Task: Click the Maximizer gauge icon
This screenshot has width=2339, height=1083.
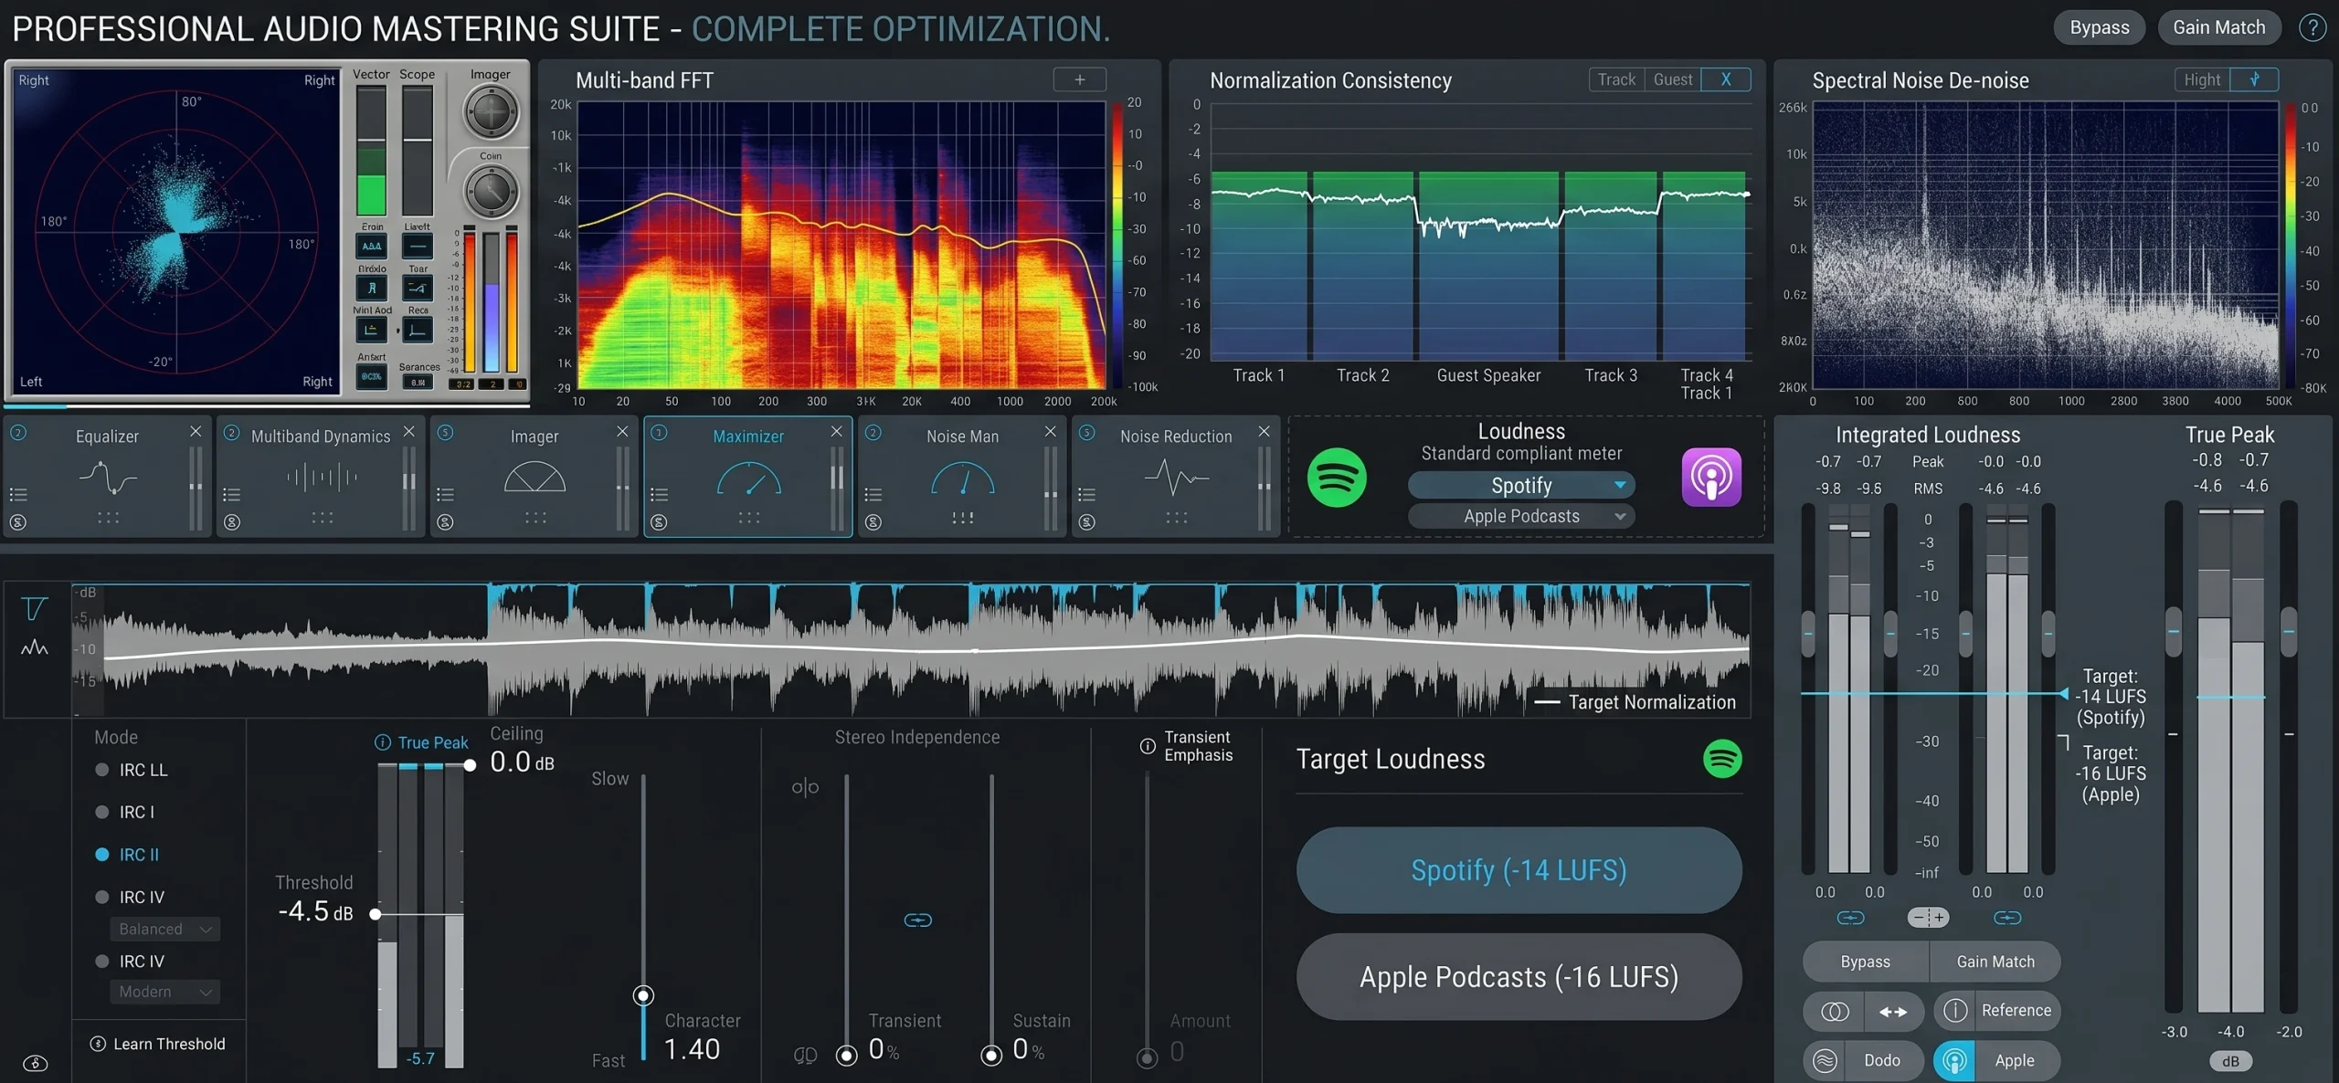Action: click(x=749, y=478)
